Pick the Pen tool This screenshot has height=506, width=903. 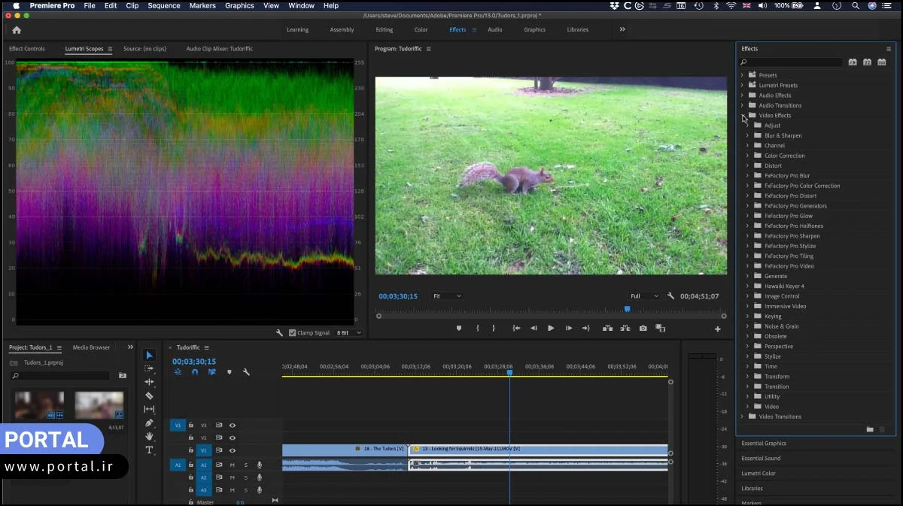[x=149, y=423]
